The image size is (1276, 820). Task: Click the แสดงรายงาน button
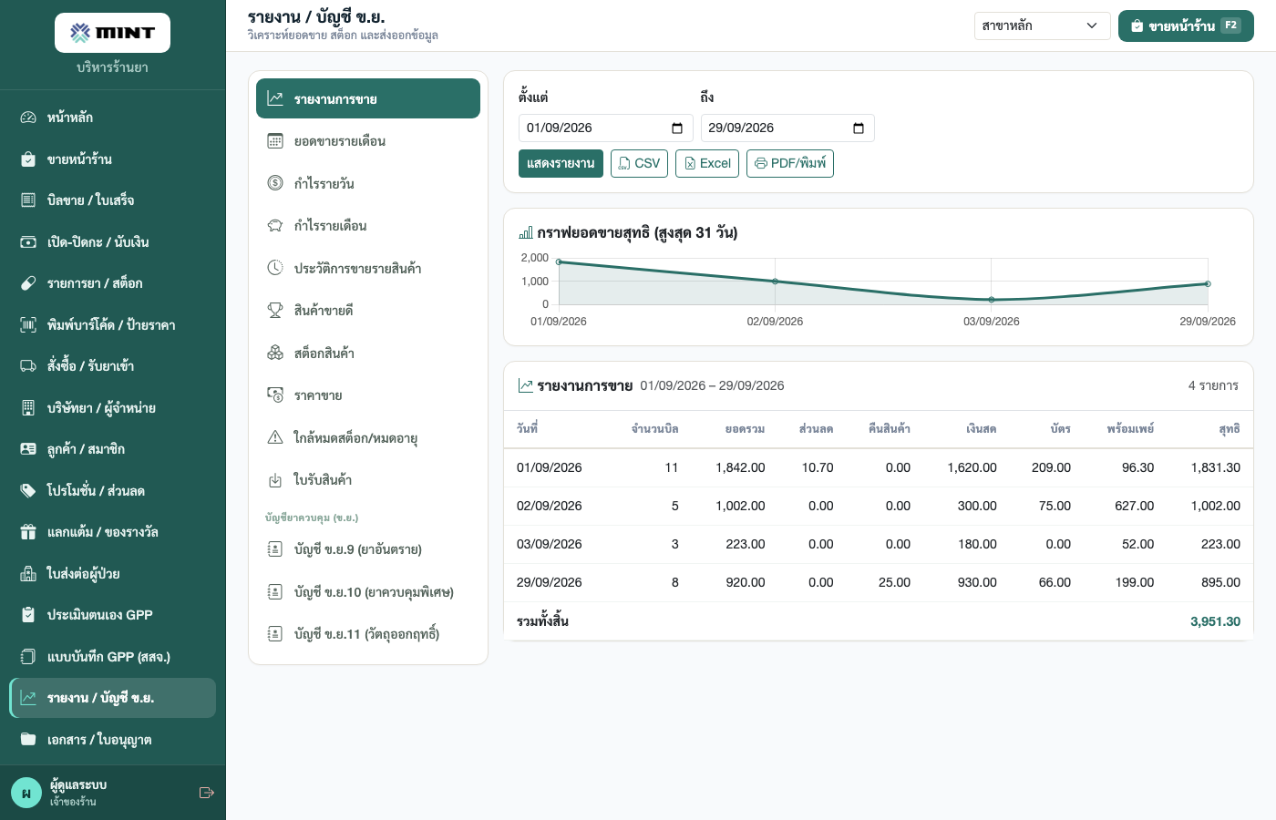pos(561,163)
